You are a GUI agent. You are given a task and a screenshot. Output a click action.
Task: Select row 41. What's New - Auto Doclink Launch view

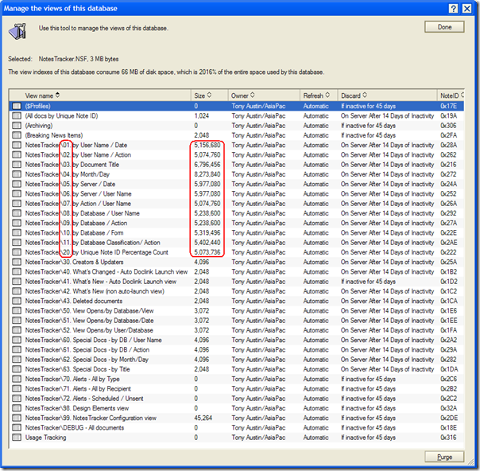236,282
